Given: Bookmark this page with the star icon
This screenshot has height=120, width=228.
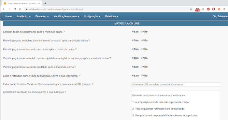Looking at the screenshot, I should click(x=191, y=9).
